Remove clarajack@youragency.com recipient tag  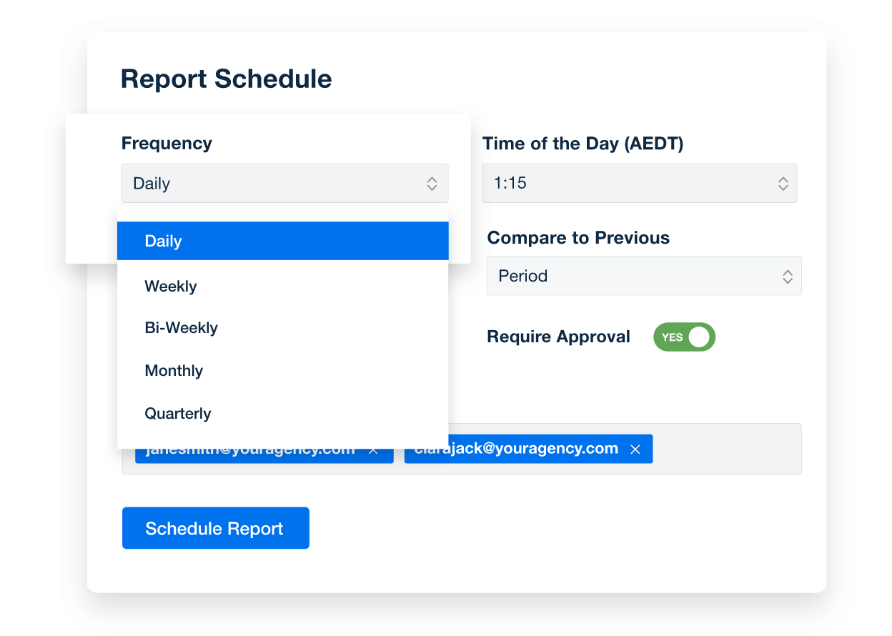coord(635,449)
